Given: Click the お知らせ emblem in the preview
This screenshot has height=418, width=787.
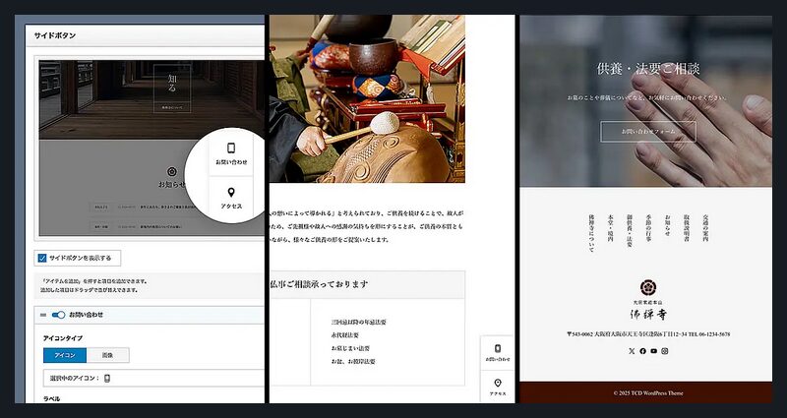Looking at the screenshot, I should tap(171, 172).
